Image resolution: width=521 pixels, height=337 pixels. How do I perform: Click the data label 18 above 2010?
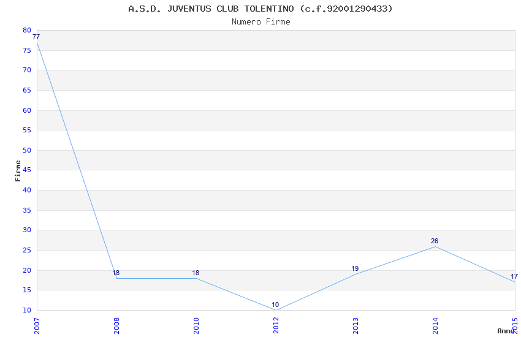196,273
